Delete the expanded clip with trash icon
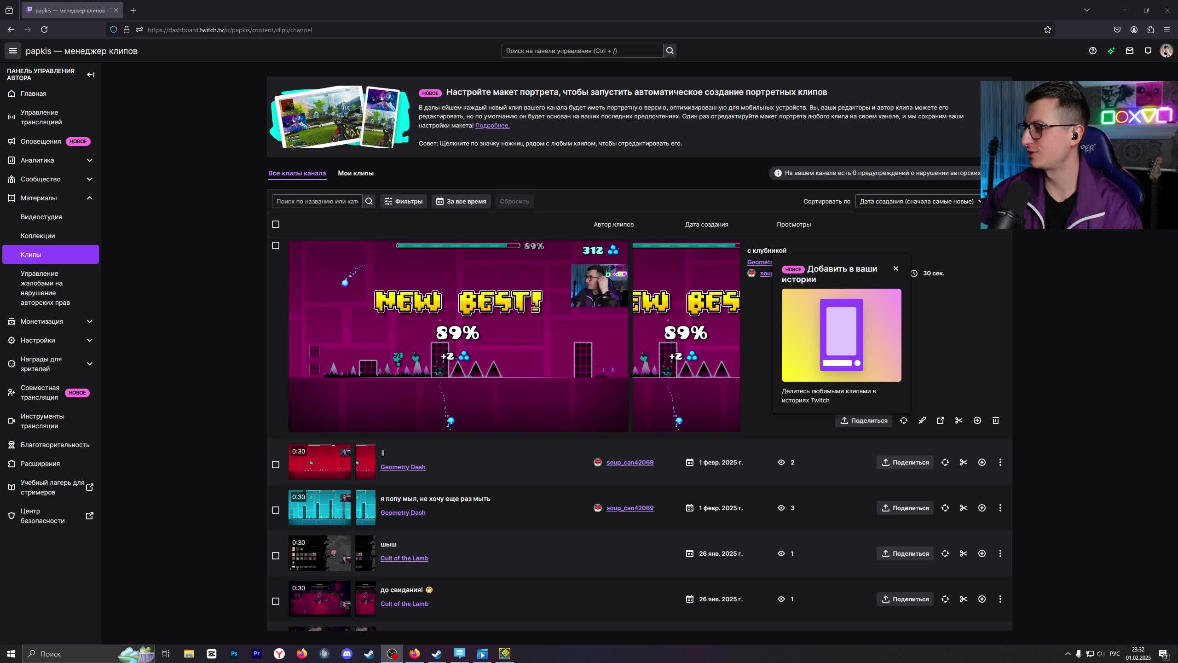Screen dimensions: 1178x663 pos(996,420)
